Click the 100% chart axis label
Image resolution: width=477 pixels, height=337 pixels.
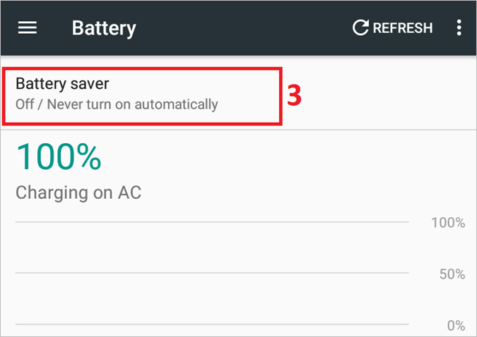pyautogui.click(x=447, y=223)
